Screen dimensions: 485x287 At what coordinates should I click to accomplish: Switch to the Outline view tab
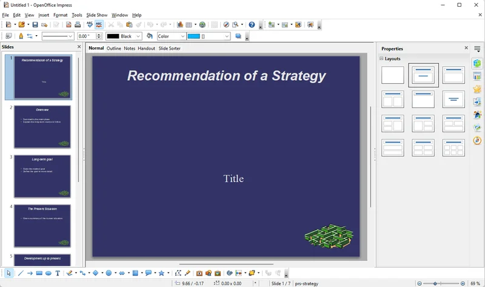click(114, 49)
